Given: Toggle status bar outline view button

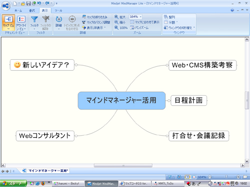Looking at the screenshot, I should tap(193, 177).
